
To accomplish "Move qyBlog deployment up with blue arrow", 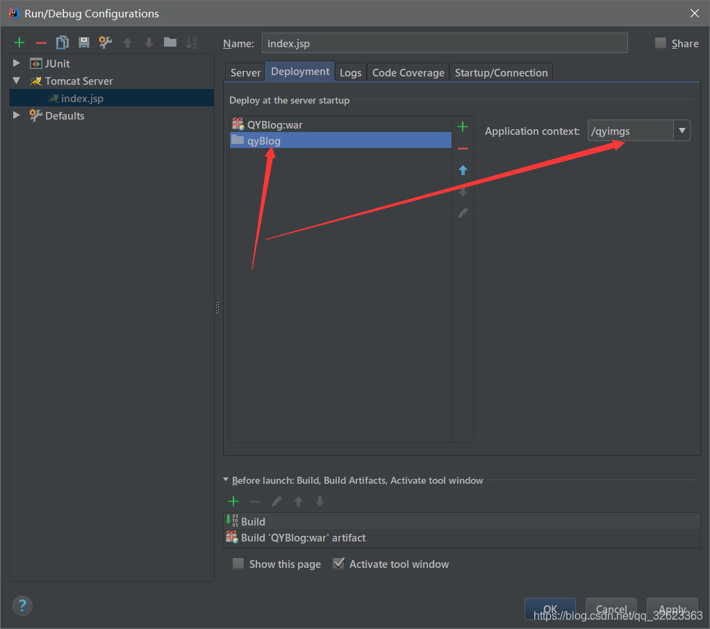I will click(x=462, y=170).
